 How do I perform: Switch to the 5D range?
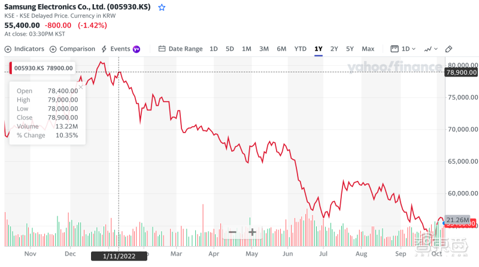230,49
